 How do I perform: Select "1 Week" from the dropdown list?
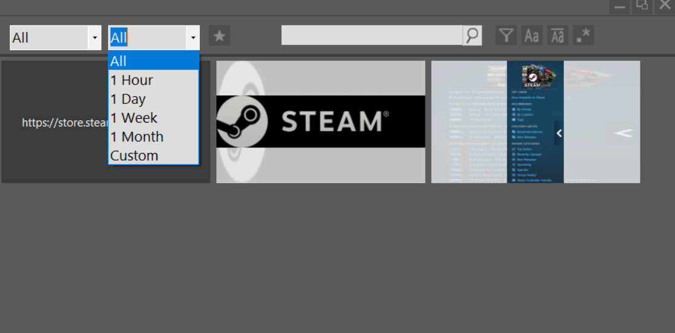point(153,118)
